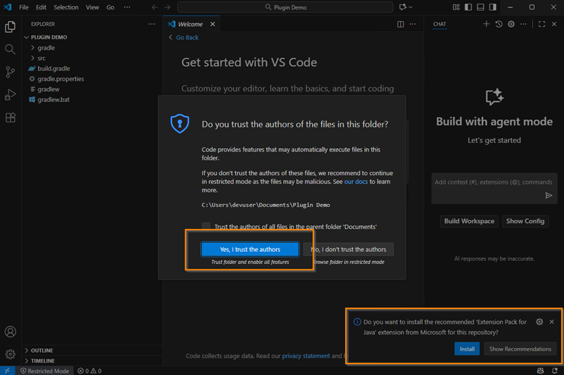Open Explorer views and more actions
The width and height of the screenshot is (564, 375).
click(x=152, y=24)
